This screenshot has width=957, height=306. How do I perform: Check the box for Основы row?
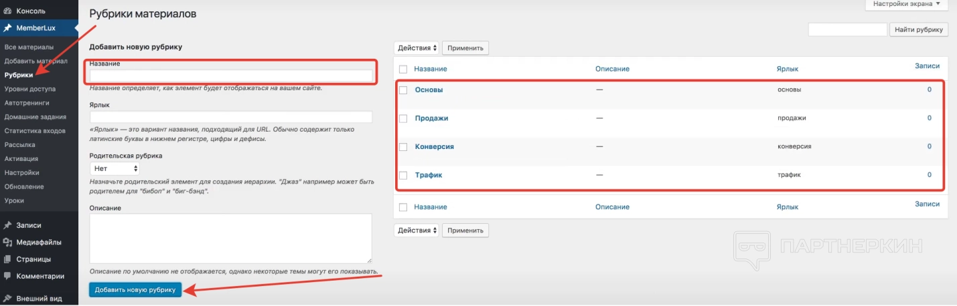pos(403,90)
